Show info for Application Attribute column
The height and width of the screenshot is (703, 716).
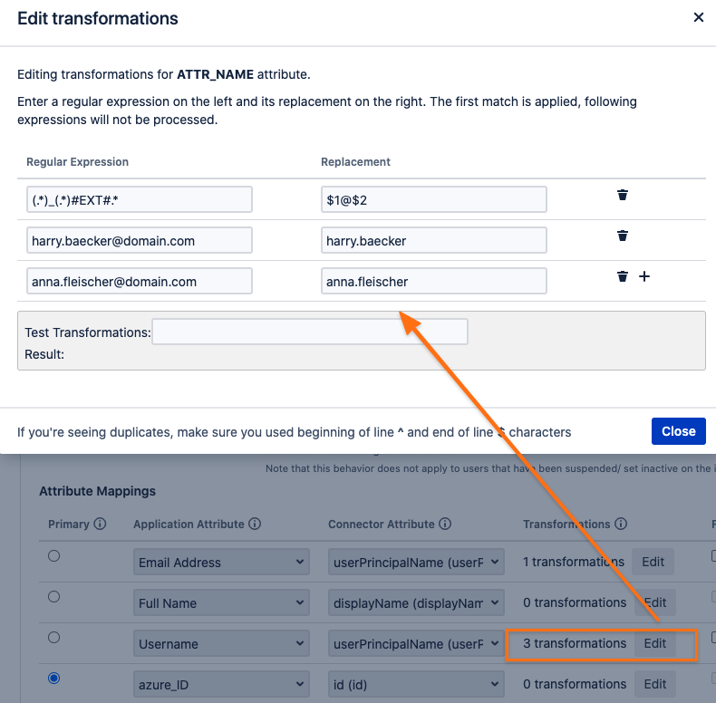coord(255,524)
